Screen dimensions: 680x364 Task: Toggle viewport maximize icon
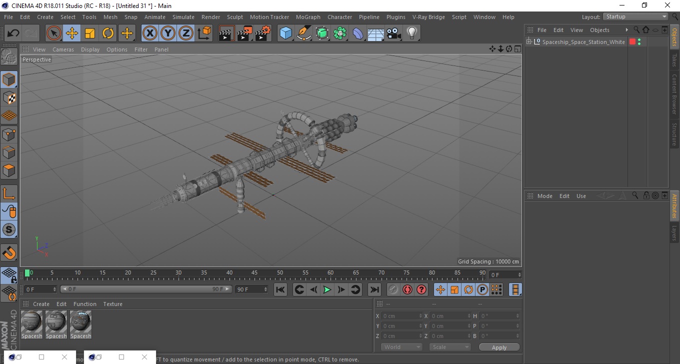(517, 49)
